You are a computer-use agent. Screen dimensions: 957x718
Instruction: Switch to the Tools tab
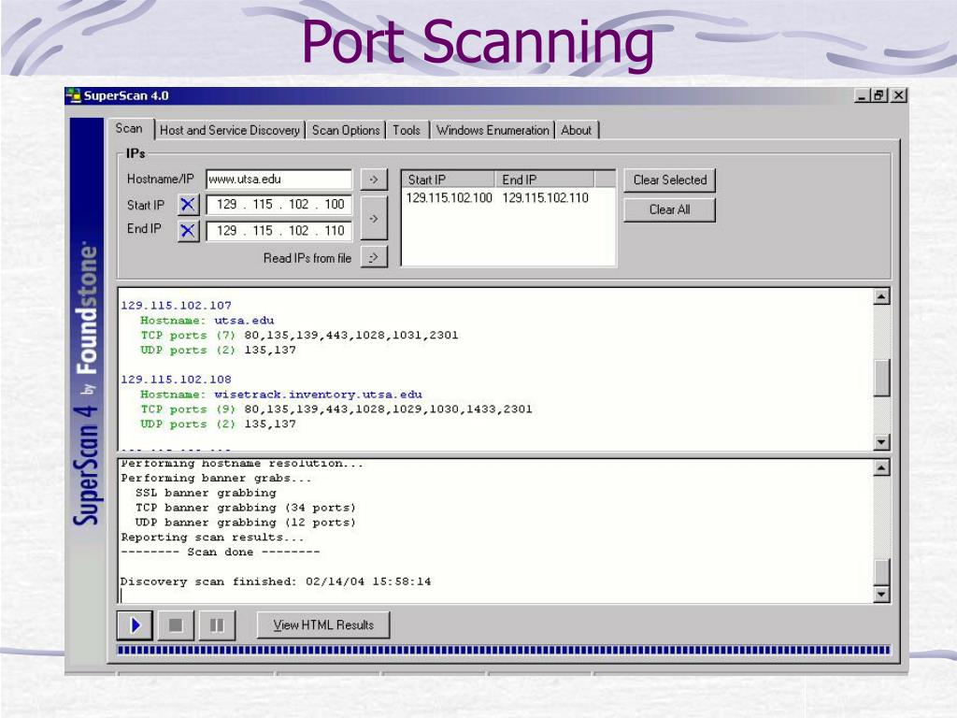(x=407, y=130)
